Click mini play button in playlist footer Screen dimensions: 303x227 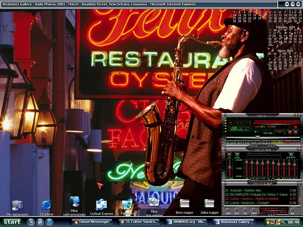(266, 212)
